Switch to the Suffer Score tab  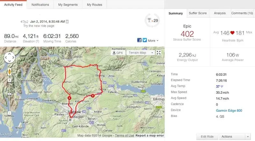(x=198, y=13)
